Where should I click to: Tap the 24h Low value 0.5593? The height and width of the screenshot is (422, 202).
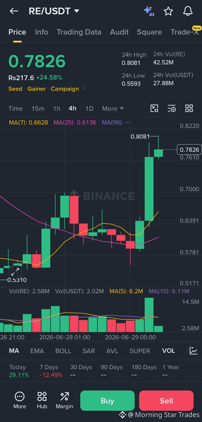point(131,84)
